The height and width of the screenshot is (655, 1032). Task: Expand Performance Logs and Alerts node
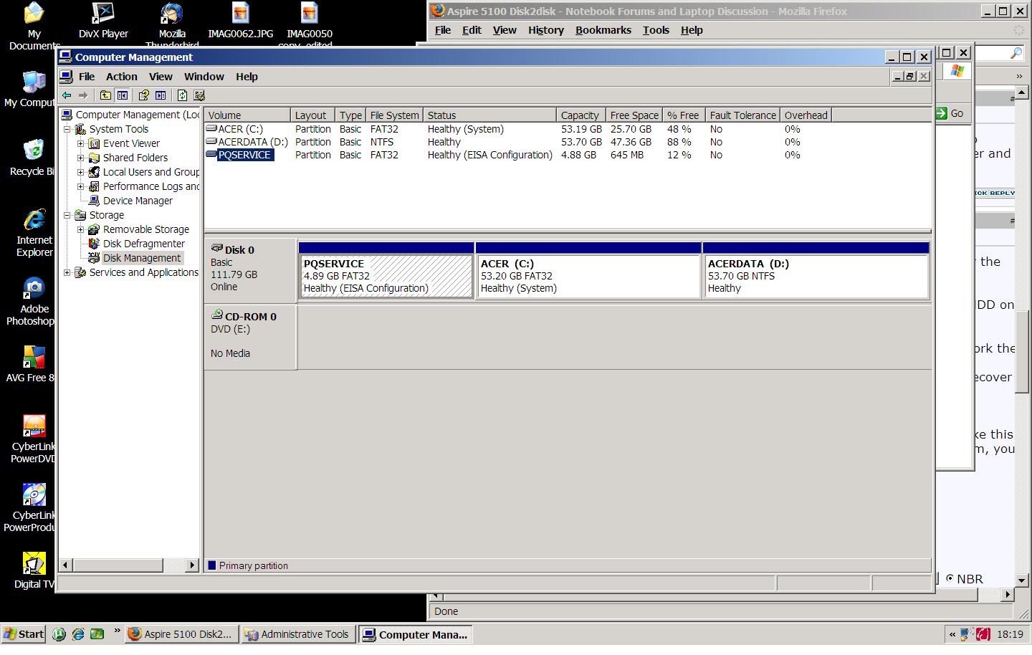point(81,186)
